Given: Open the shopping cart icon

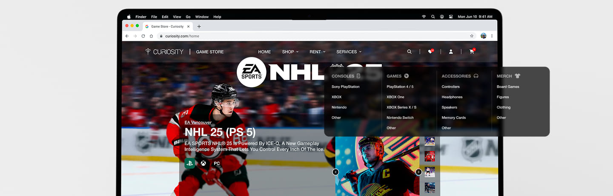Looking at the screenshot, I should click(x=472, y=52).
